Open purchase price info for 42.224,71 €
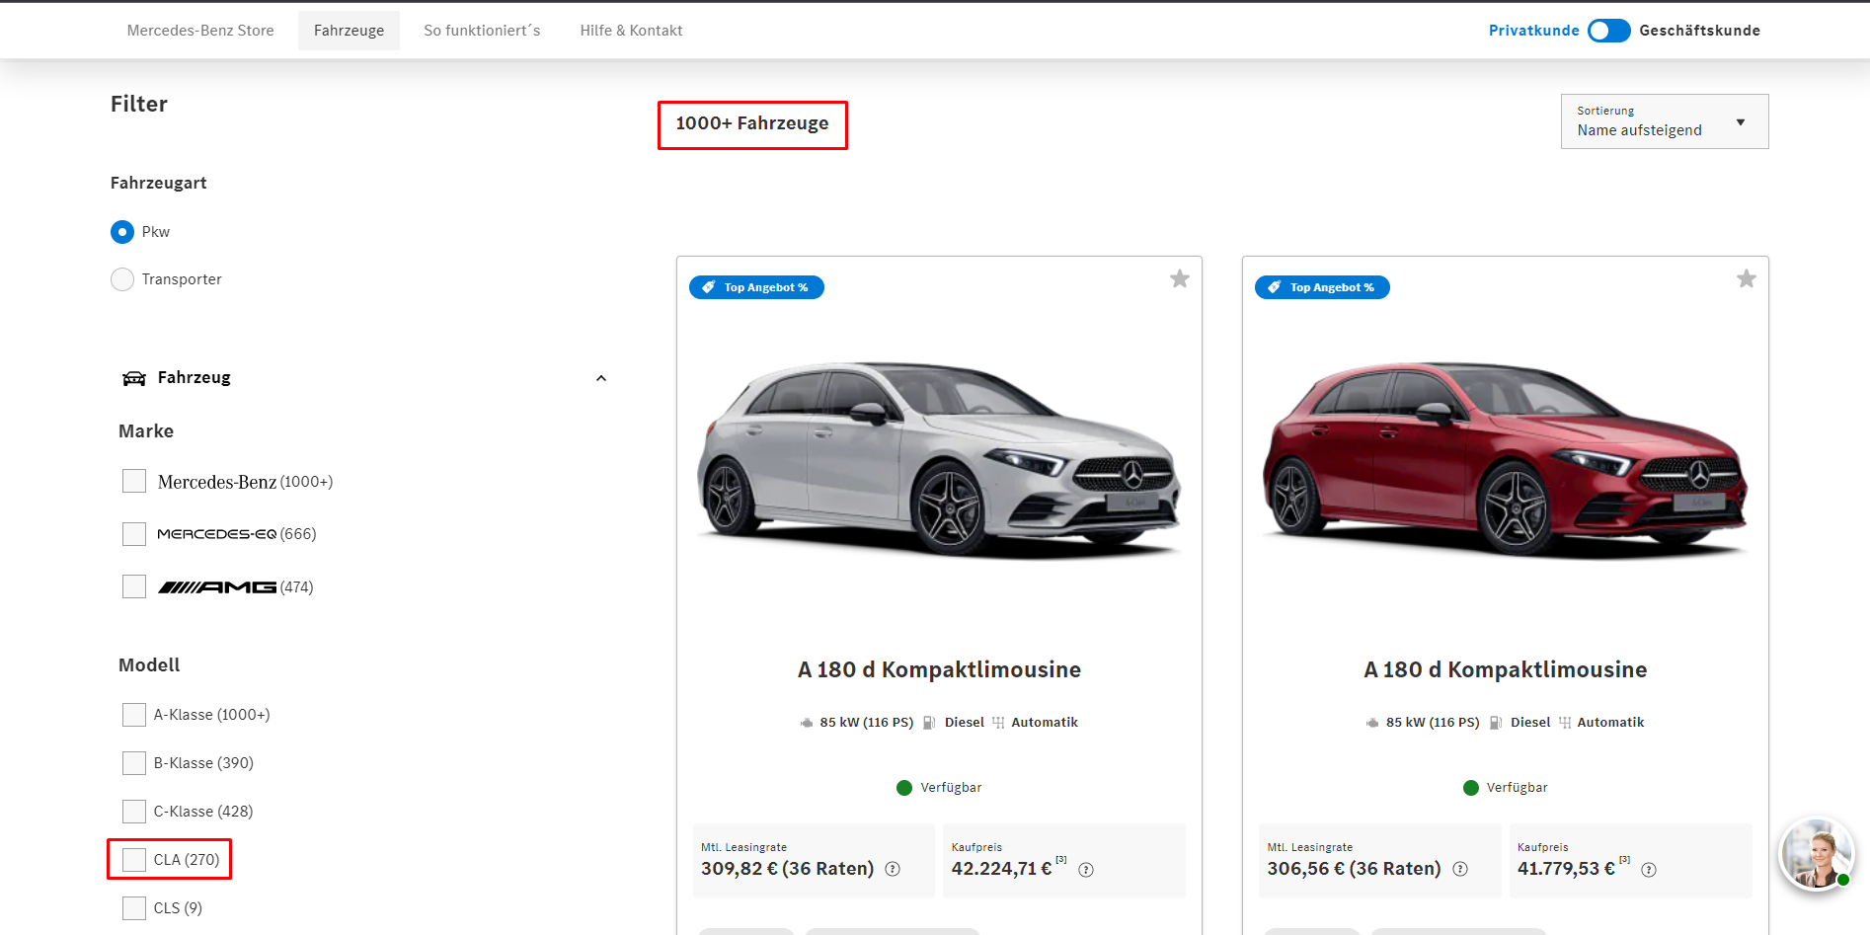This screenshot has width=1870, height=935. pos(1086,870)
